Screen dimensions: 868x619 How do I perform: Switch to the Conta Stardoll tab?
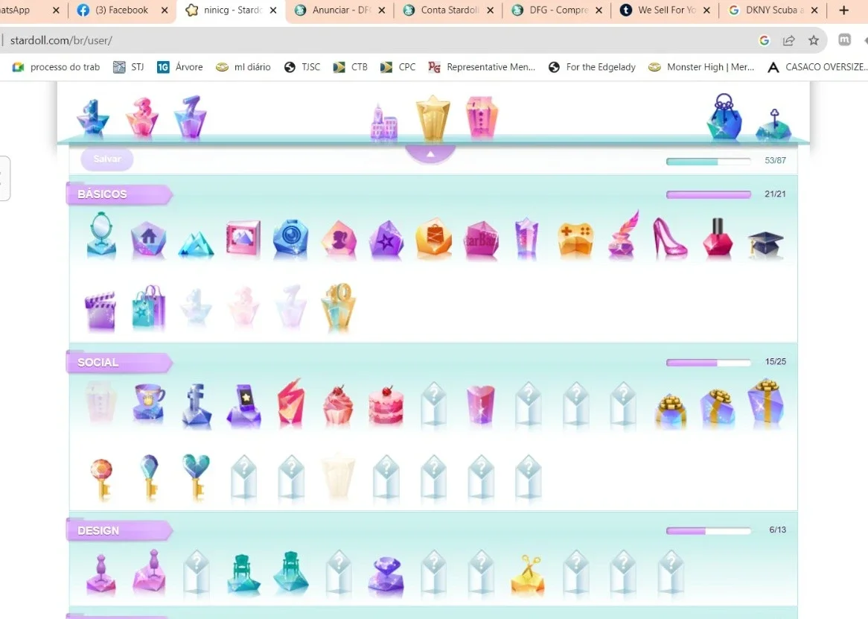(x=448, y=10)
